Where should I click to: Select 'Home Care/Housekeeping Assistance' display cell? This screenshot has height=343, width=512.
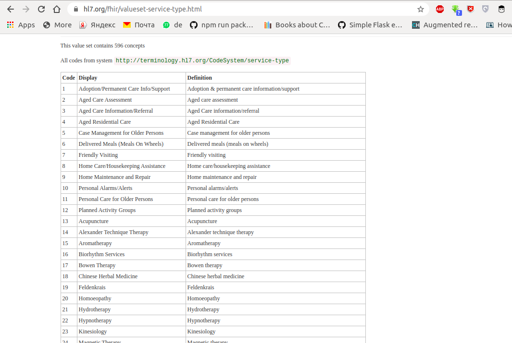tap(131, 166)
